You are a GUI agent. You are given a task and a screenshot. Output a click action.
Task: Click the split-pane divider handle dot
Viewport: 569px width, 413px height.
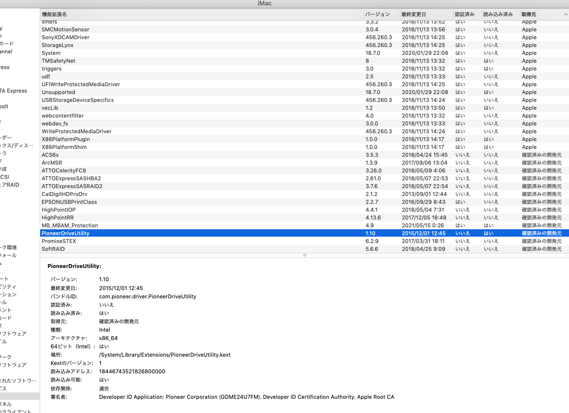coord(304,255)
